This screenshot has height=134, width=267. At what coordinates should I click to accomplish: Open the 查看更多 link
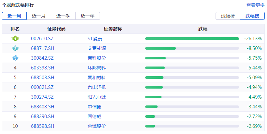point(256,5)
